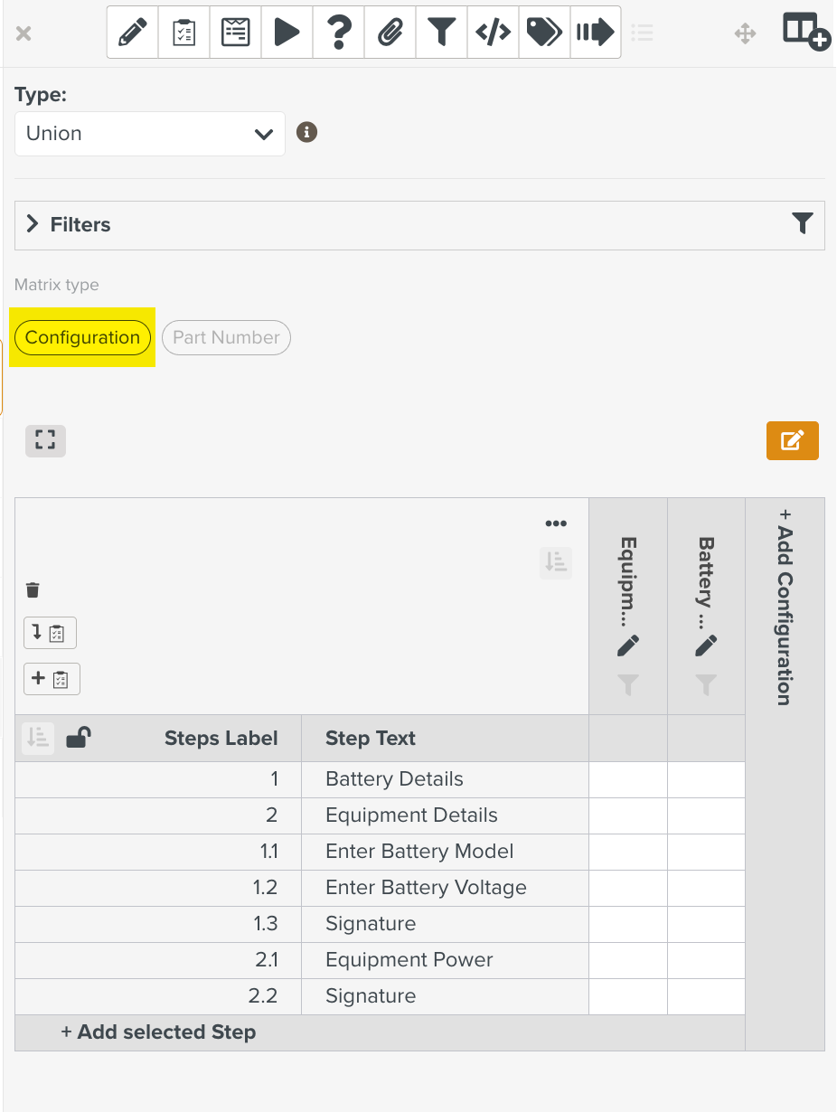This screenshot has width=837, height=1112.
Task: Click the move crosshair arrows icon
Action: 745,34
